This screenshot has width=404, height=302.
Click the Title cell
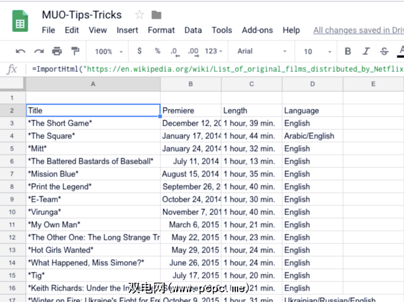tap(93, 111)
